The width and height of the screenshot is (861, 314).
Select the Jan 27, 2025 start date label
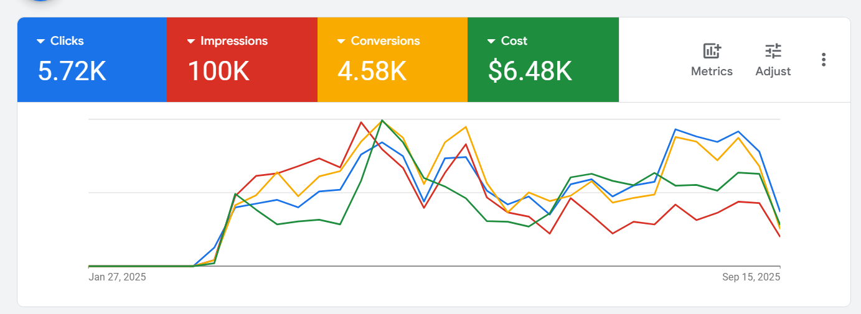coord(118,277)
